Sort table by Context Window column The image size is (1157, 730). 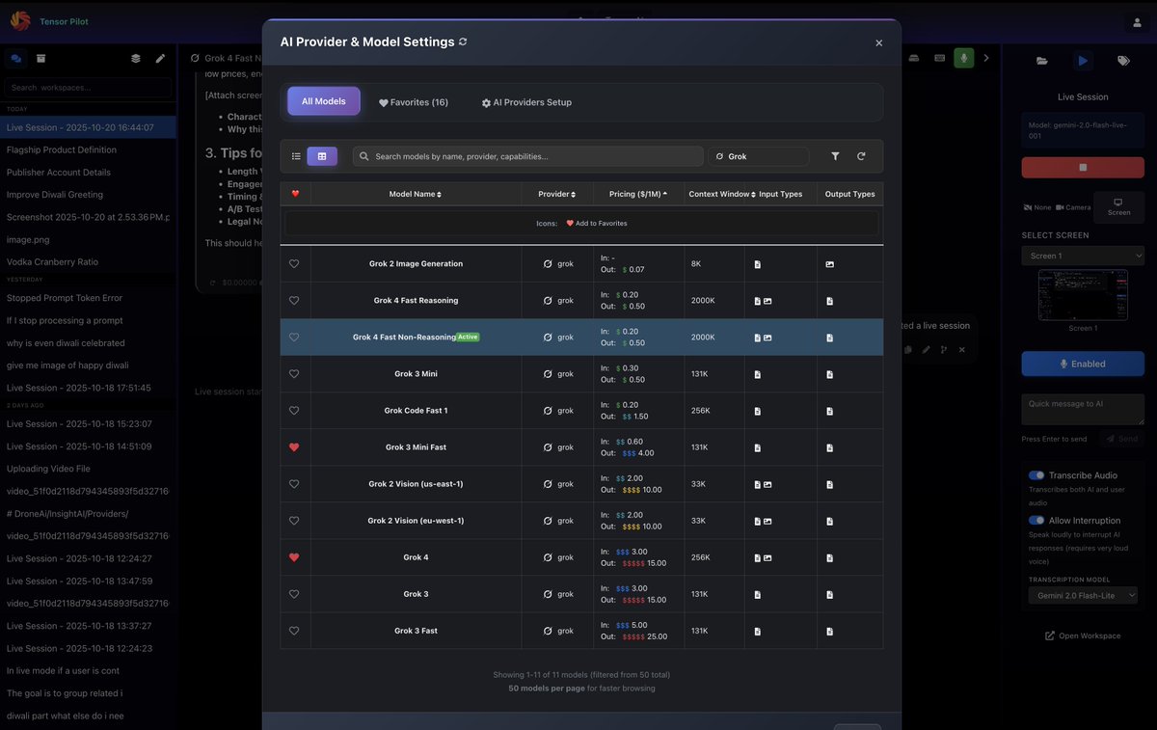click(722, 194)
